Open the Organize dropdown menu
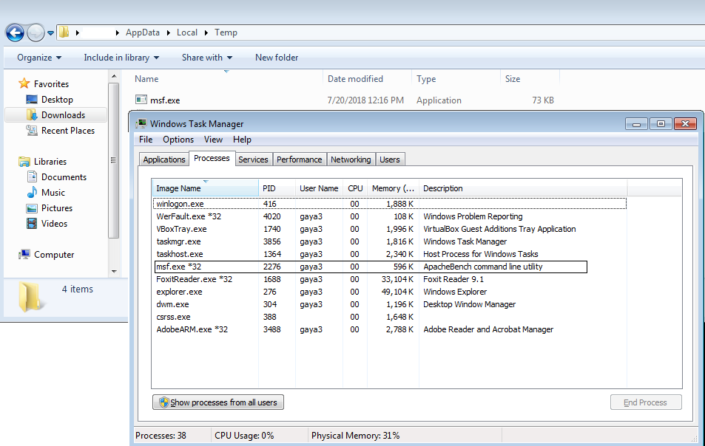This screenshot has width=705, height=446. (x=39, y=58)
